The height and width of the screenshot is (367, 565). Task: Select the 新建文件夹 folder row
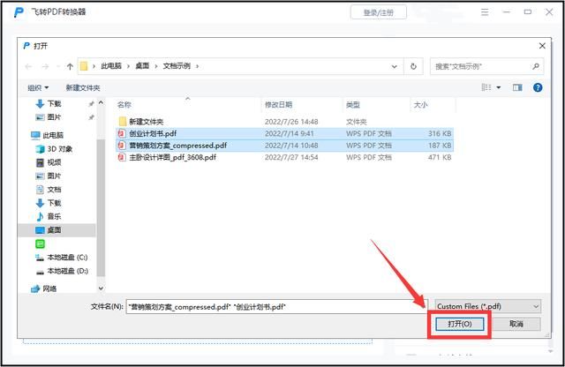click(x=284, y=122)
